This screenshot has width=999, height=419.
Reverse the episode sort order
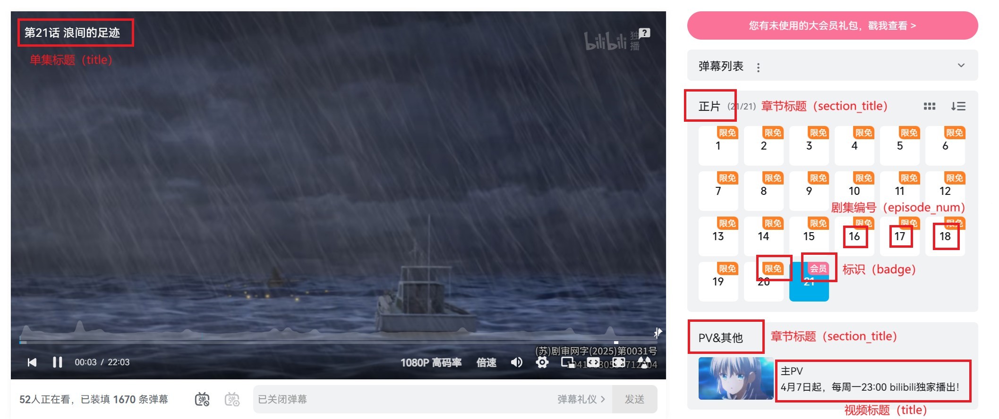click(958, 106)
